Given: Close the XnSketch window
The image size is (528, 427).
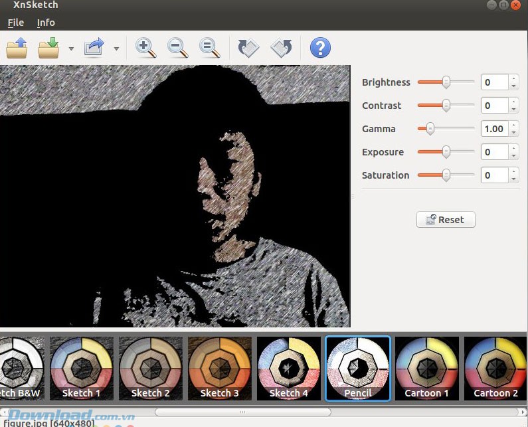Looking at the screenshot, I should click(x=515, y=5).
